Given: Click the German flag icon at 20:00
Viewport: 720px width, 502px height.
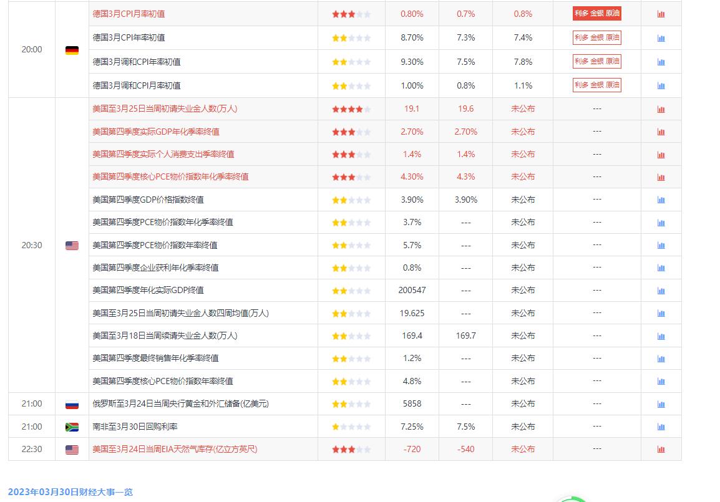Looking at the screenshot, I should [x=72, y=50].
